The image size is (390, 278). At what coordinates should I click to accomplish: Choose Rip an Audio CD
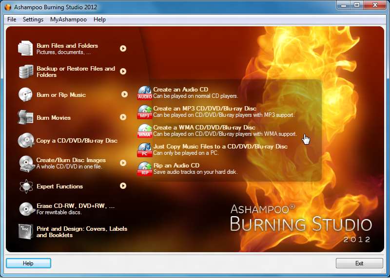176,166
